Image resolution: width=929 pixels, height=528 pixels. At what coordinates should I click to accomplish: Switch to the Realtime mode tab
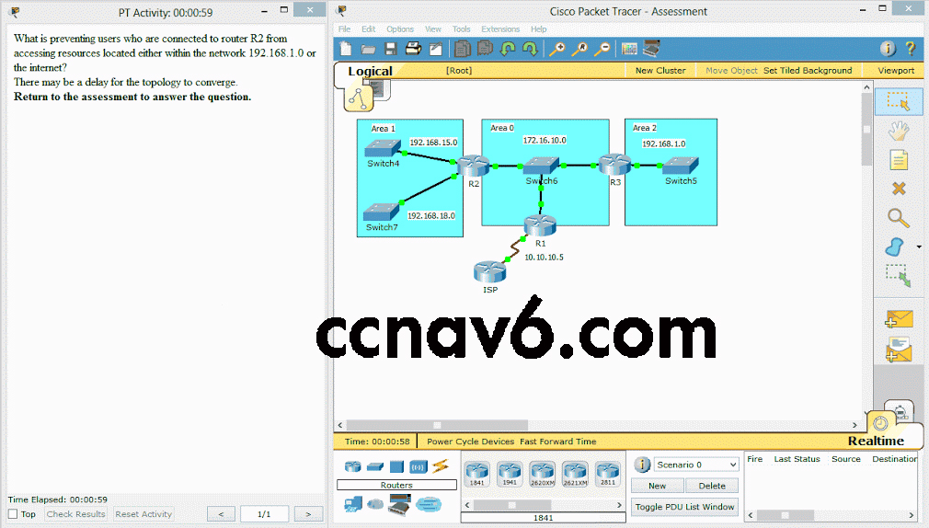[876, 441]
